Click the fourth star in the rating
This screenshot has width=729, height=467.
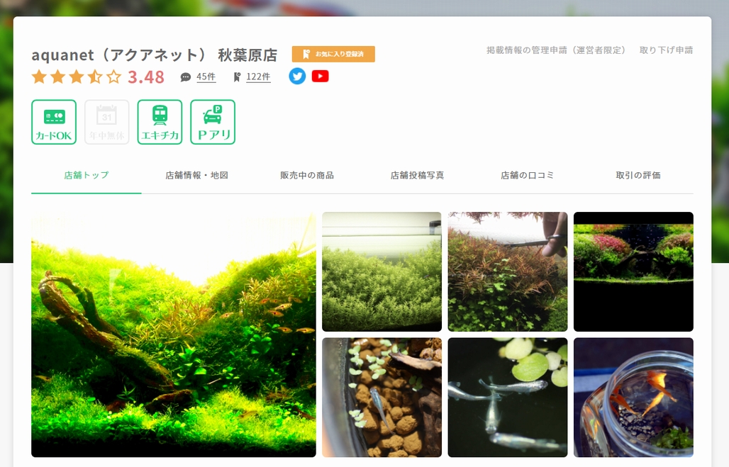pyautogui.click(x=94, y=77)
